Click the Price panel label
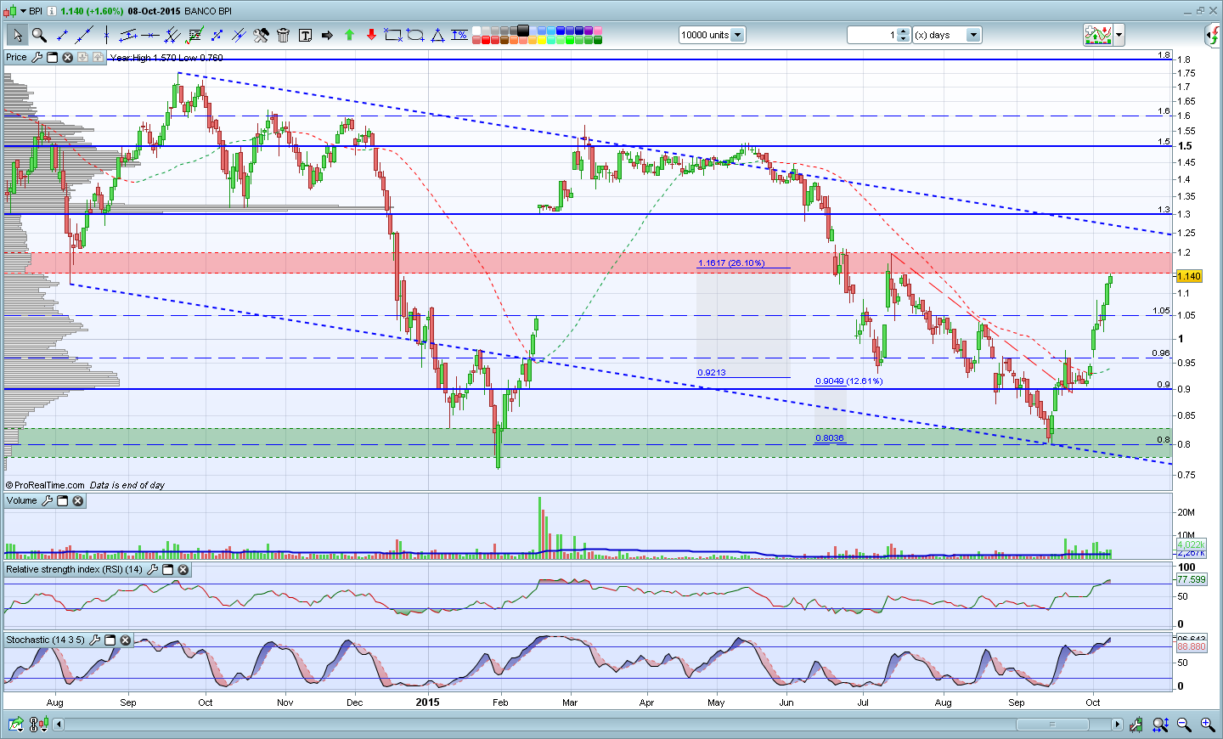Image resolution: width=1223 pixels, height=739 pixels. pyautogui.click(x=16, y=57)
